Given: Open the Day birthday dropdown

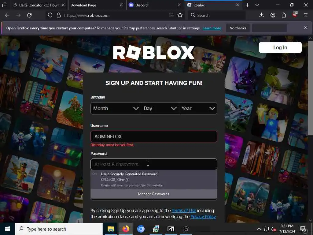Looking at the screenshot, I should tap(160, 108).
